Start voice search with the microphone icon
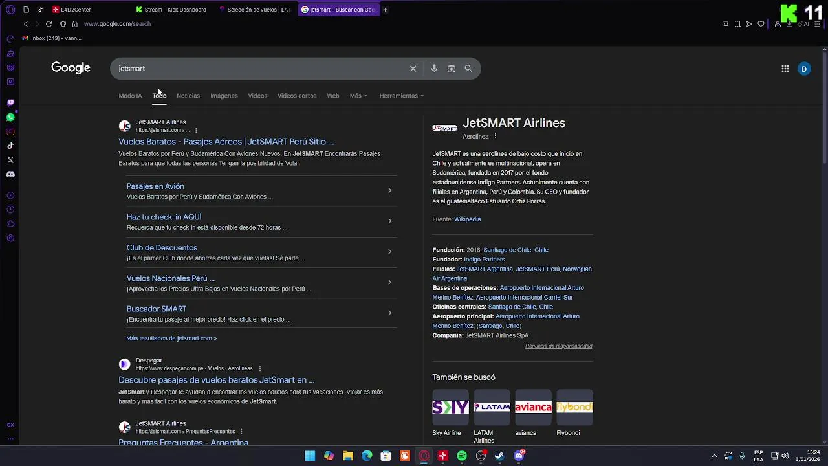828x466 pixels. (x=434, y=69)
